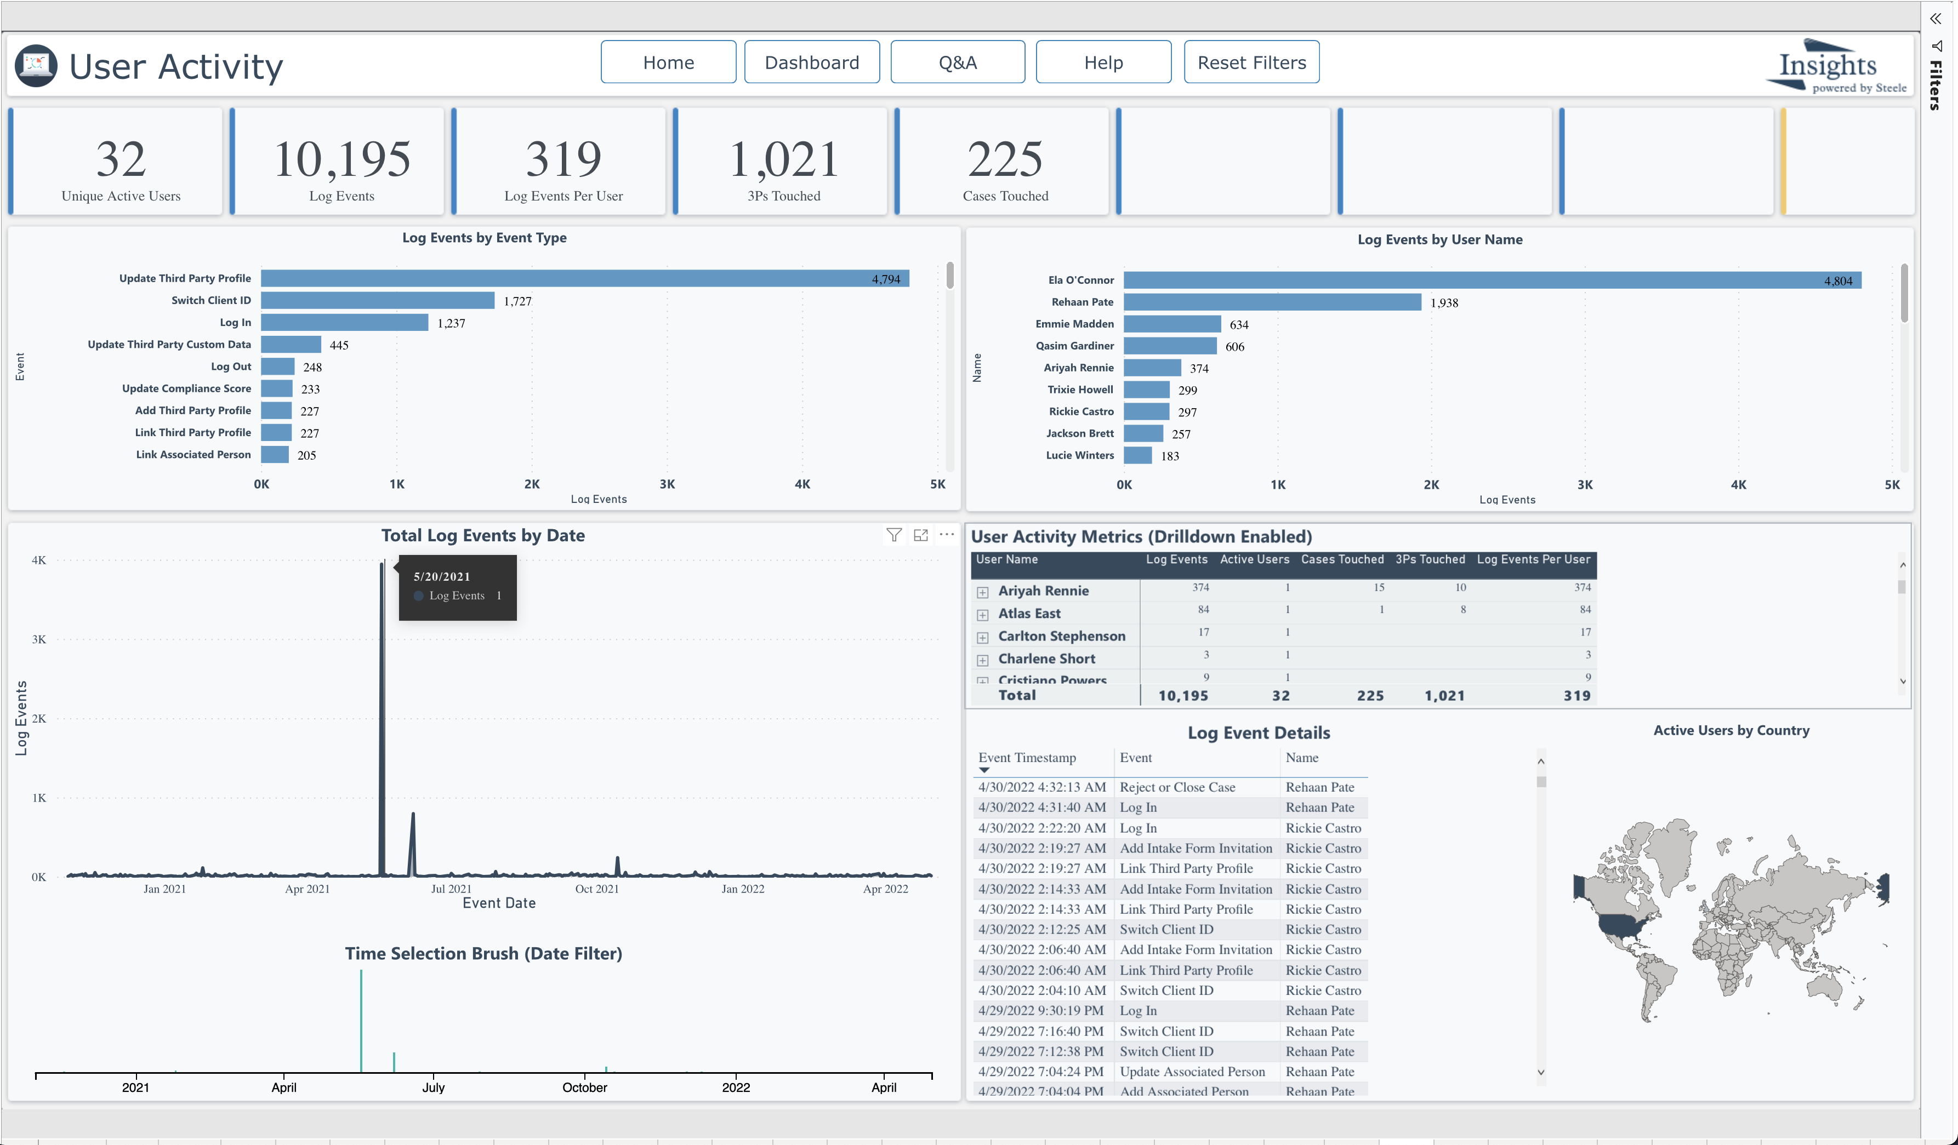
Task: Click the Event Timestamp sort arrow
Action: click(x=984, y=770)
